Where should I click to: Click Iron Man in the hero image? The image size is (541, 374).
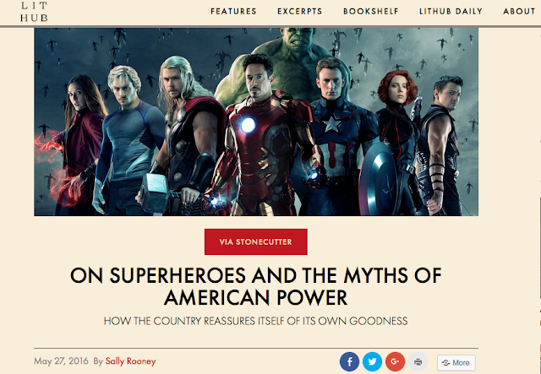pyautogui.click(x=264, y=138)
